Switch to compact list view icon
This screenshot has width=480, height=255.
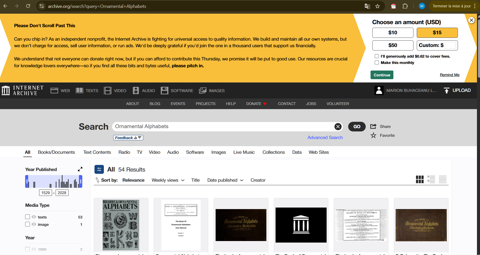click(442, 179)
